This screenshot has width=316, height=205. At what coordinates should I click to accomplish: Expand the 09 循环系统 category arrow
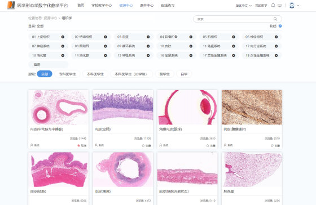(148, 46)
